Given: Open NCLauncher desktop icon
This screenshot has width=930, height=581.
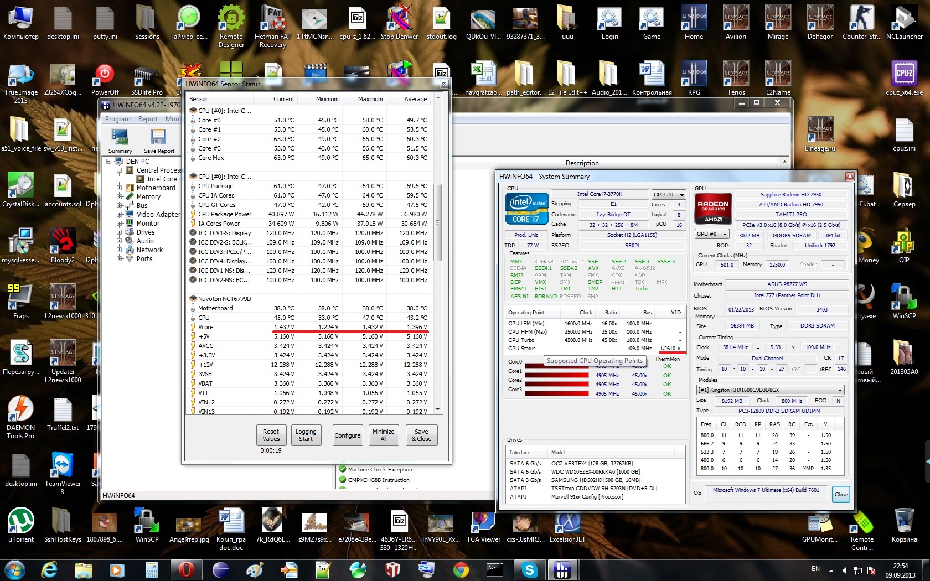Looking at the screenshot, I should 904,23.
